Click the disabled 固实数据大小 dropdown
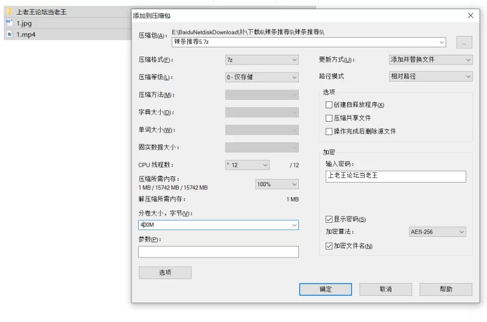Viewport: 487px width, 322px height. pos(262,147)
